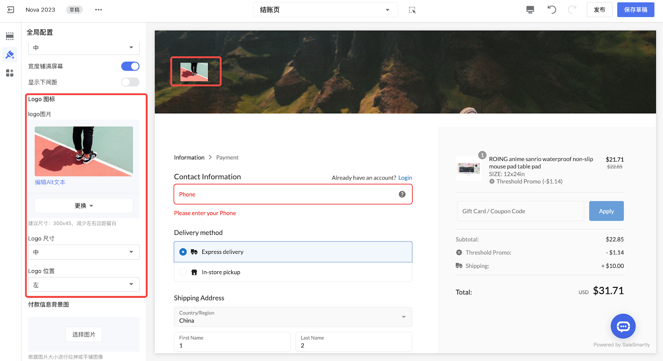Open the Country/Region China dropdown
The height and width of the screenshot is (361, 663).
click(x=293, y=317)
